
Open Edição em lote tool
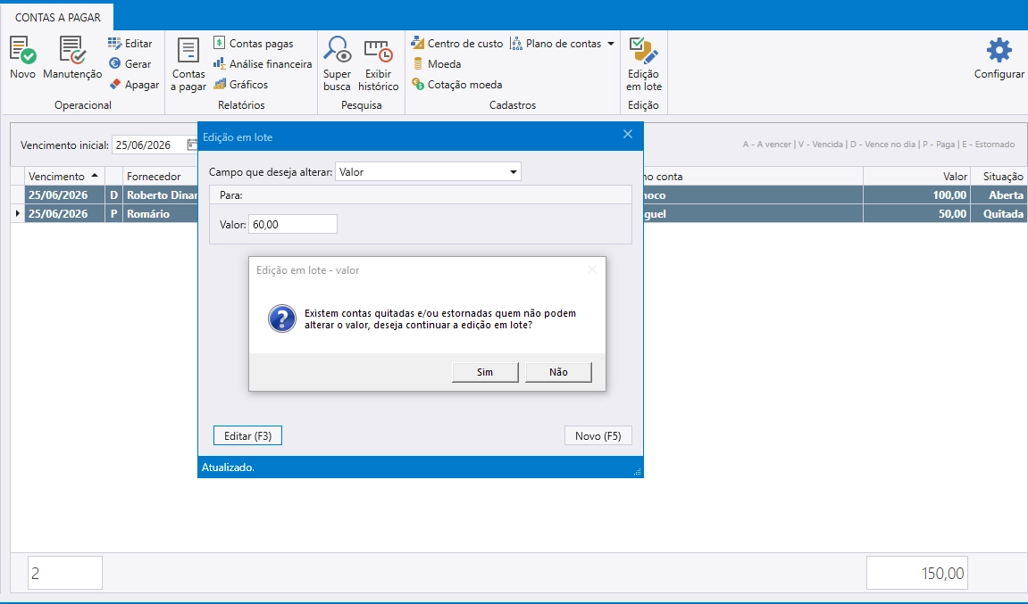643,63
